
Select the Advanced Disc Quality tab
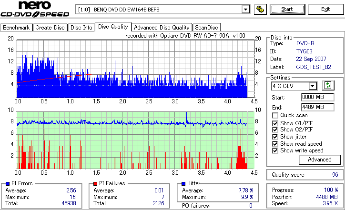(x=162, y=28)
